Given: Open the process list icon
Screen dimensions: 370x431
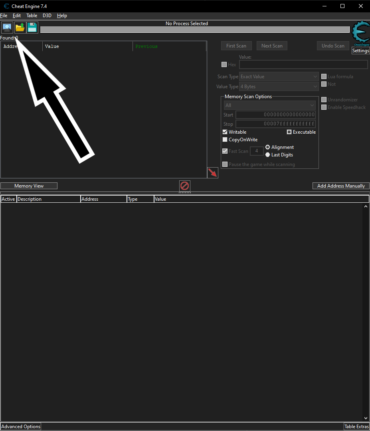Looking at the screenshot, I should [x=7, y=28].
